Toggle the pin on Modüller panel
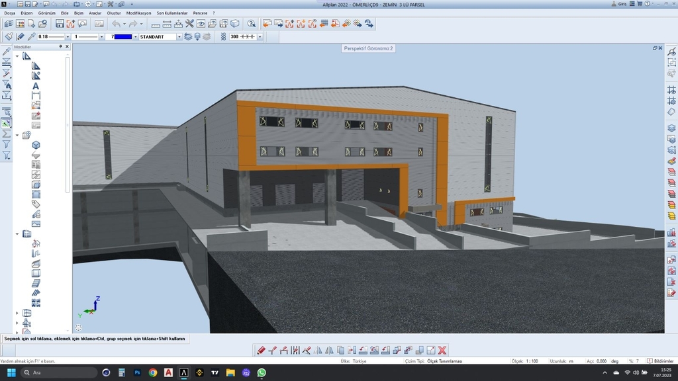 60,46
